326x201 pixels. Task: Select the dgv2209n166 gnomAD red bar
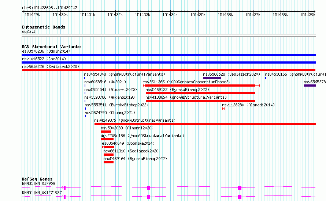107,139
